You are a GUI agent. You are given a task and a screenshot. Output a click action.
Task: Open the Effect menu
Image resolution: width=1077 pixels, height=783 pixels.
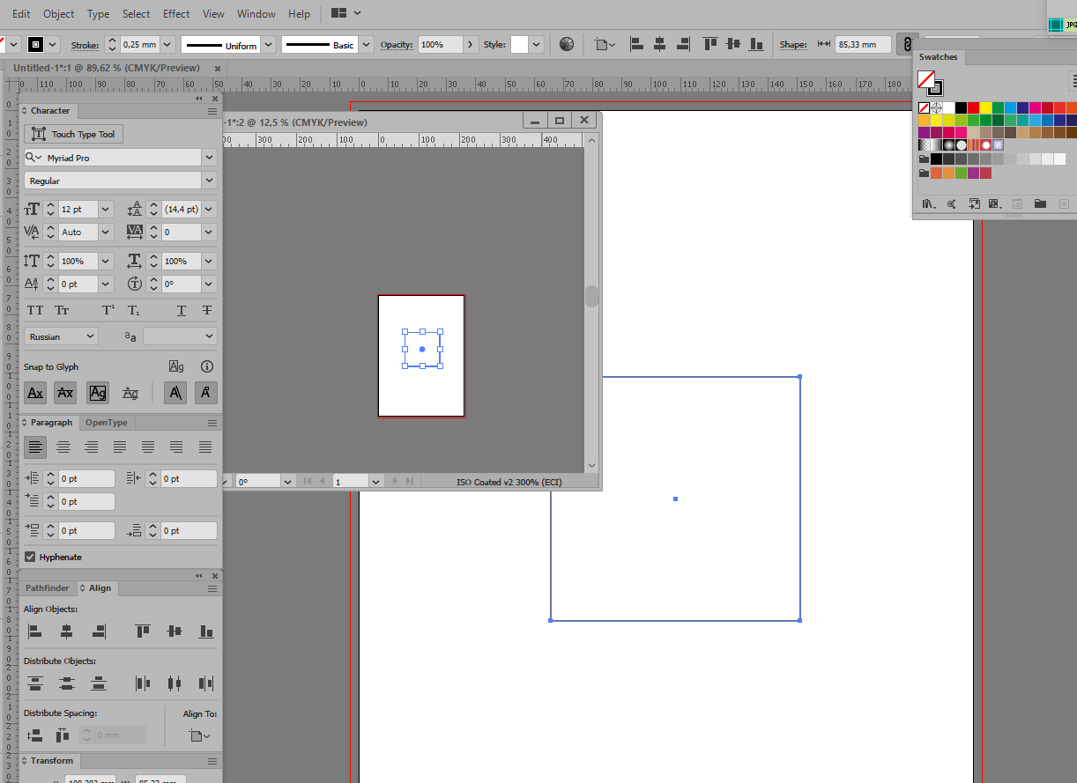point(176,13)
